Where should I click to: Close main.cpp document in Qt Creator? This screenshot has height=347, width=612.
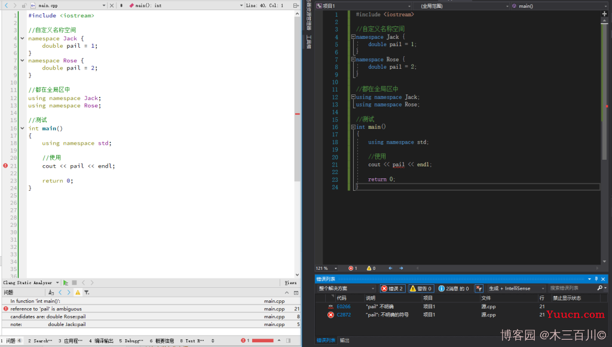tap(112, 5)
